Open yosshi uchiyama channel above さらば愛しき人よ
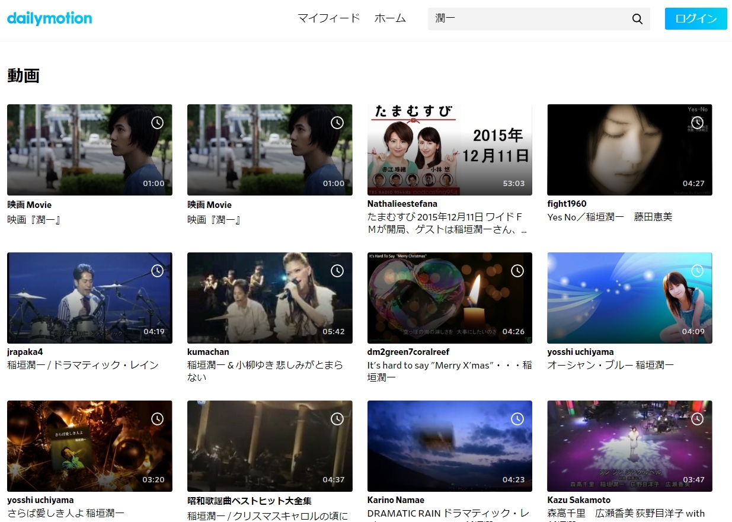 pos(40,500)
